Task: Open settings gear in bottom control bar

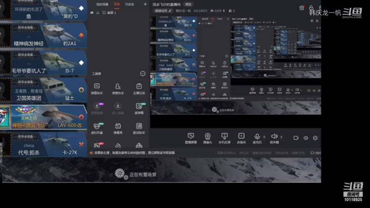Action: [x=315, y=138]
